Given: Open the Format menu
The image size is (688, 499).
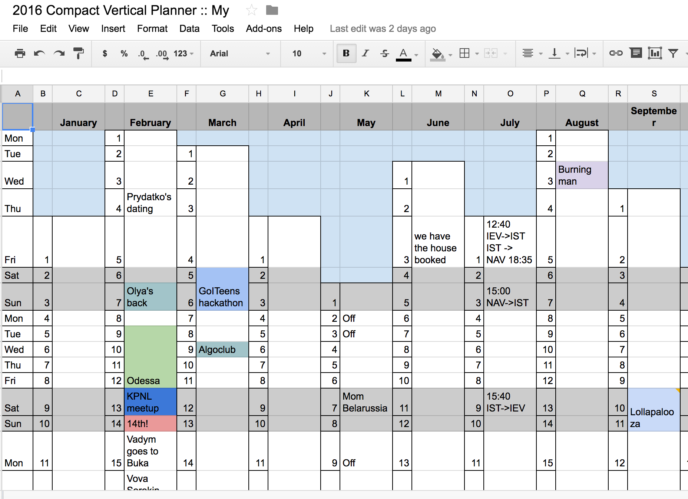Looking at the screenshot, I should (x=152, y=29).
